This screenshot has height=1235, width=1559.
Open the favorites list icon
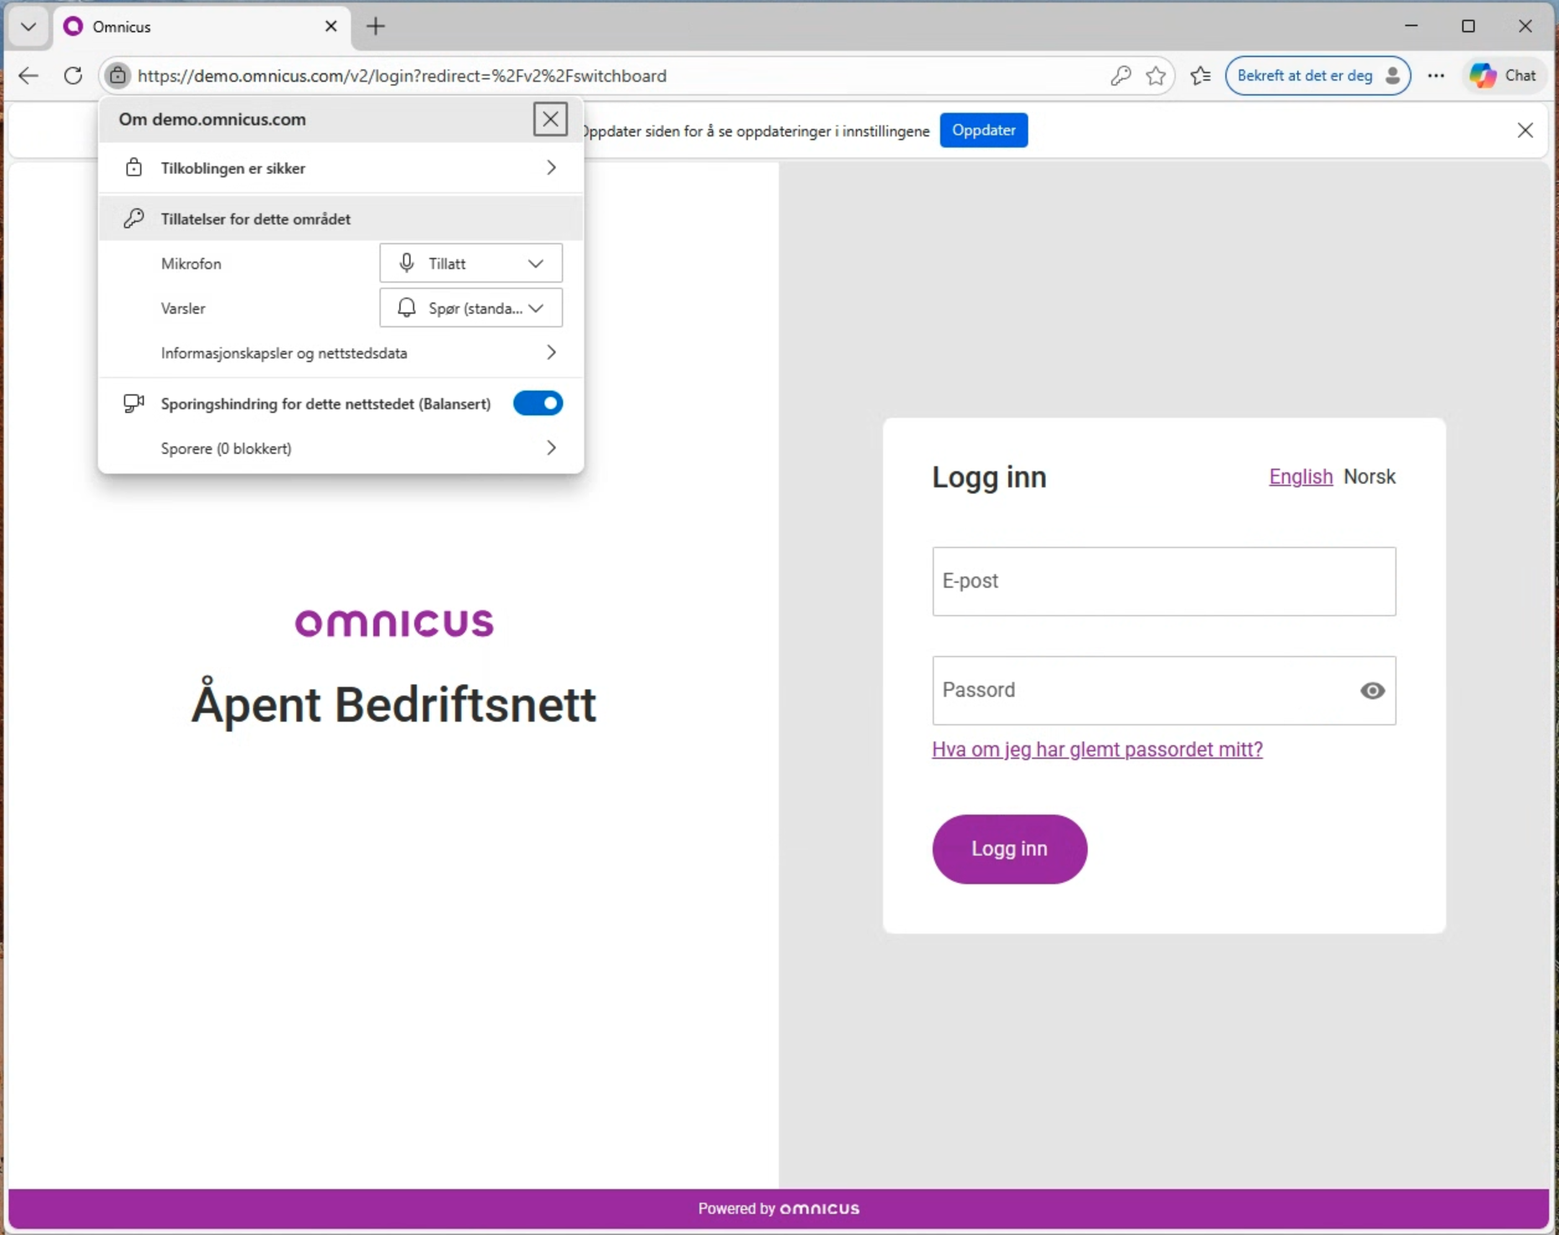pyautogui.click(x=1201, y=75)
